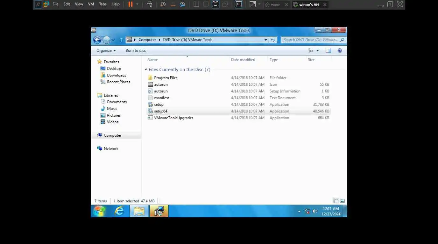Show the preview pane icon
The height and width of the screenshot is (244, 438).
coord(328,51)
